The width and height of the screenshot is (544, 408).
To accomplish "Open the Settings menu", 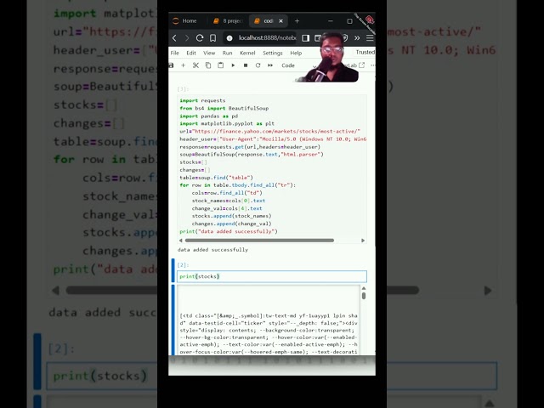I will [x=273, y=53].
